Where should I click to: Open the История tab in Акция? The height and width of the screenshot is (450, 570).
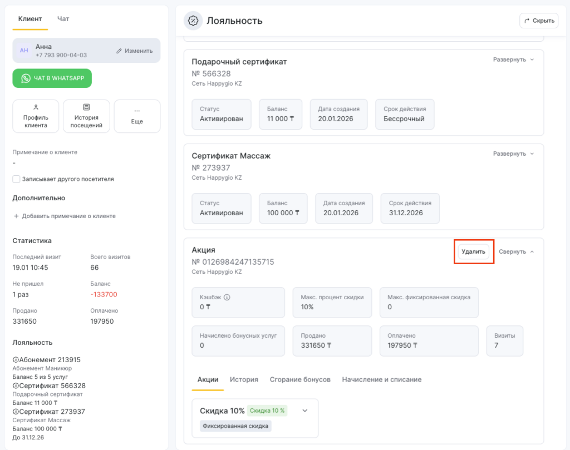[x=244, y=379]
